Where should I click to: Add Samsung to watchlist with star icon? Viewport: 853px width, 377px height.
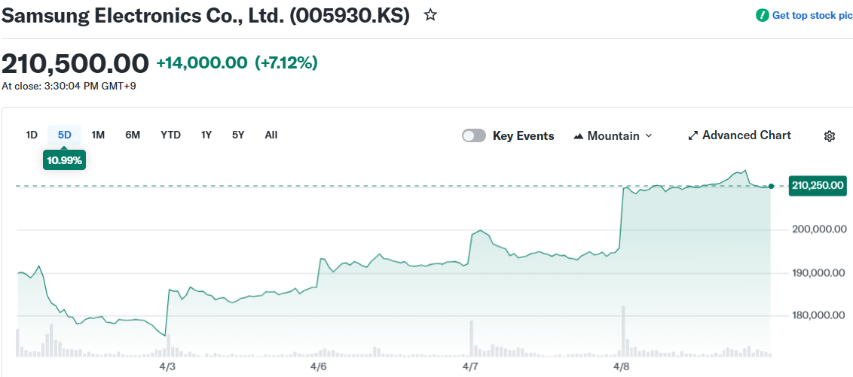coord(430,15)
